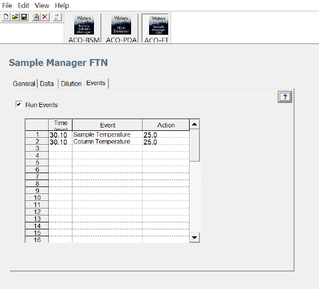The height and width of the screenshot is (289, 319).
Task: Select the Sample Temperature event cell
Action: (x=107, y=134)
